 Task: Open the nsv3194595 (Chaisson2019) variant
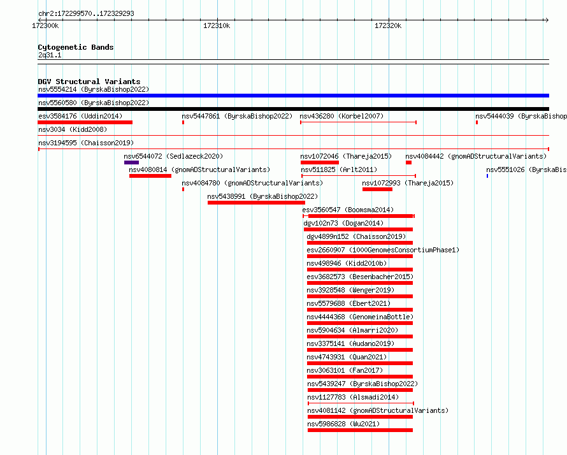[86, 143]
